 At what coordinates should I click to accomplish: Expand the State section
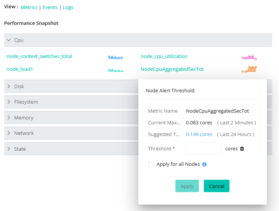9,149
